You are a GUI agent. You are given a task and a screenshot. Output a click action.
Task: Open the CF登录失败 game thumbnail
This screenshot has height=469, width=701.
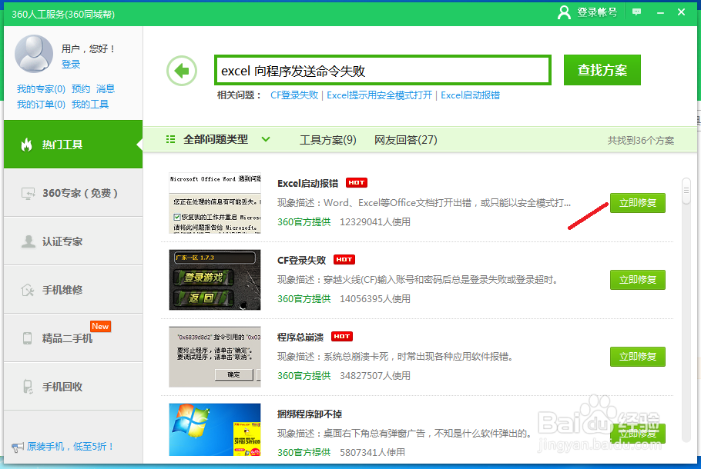(215, 280)
